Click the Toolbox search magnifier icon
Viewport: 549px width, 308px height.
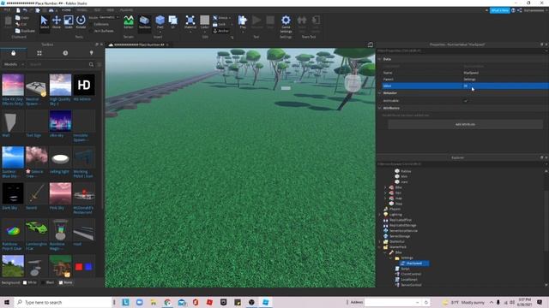tap(92, 64)
